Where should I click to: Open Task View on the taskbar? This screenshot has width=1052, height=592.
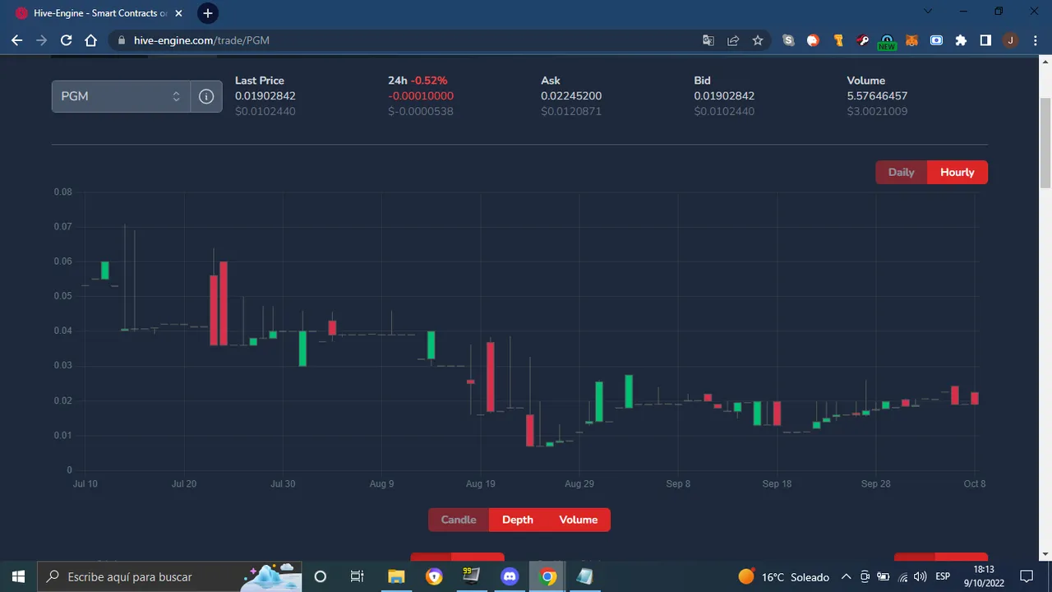[358, 576]
